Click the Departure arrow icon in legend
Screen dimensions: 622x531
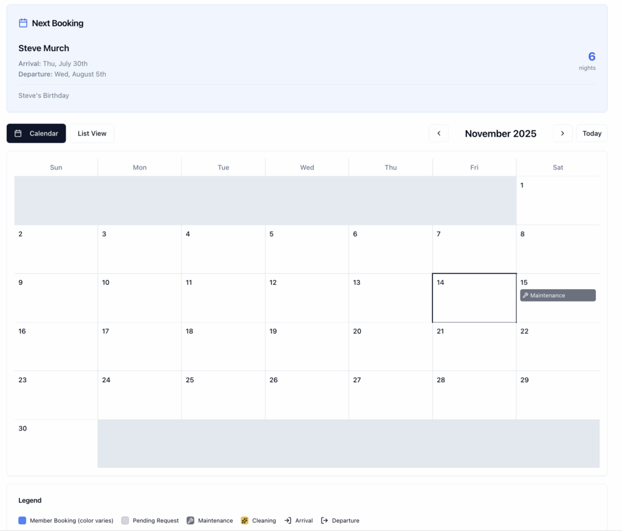(x=324, y=521)
